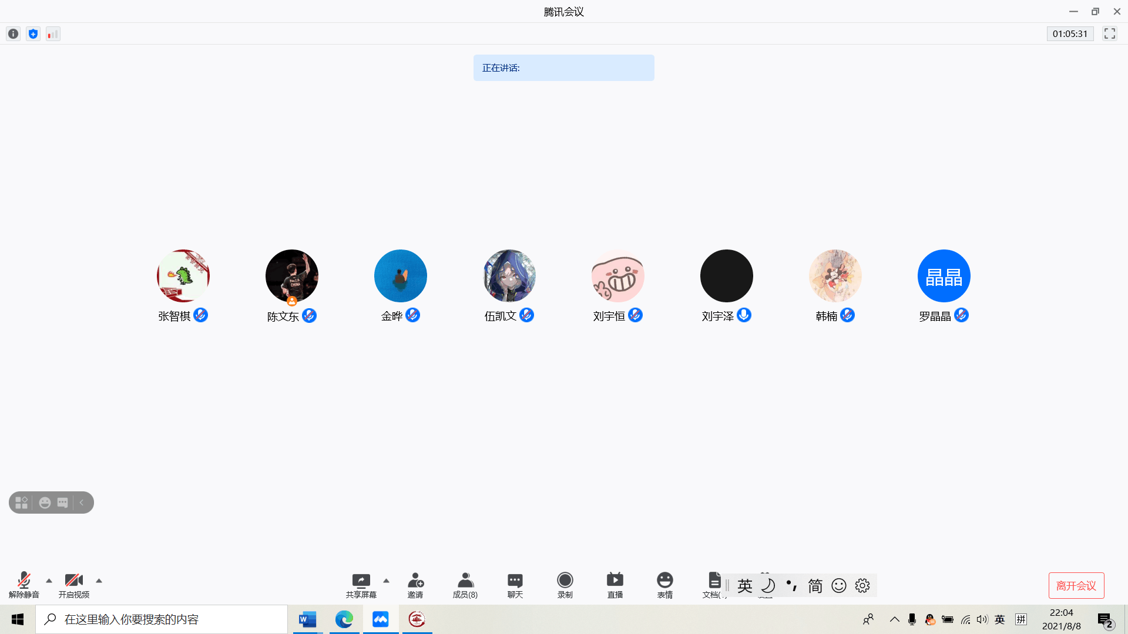
Task: Open the Share Screen (共享屏幕) tool
Action: [x=361, y=585]
